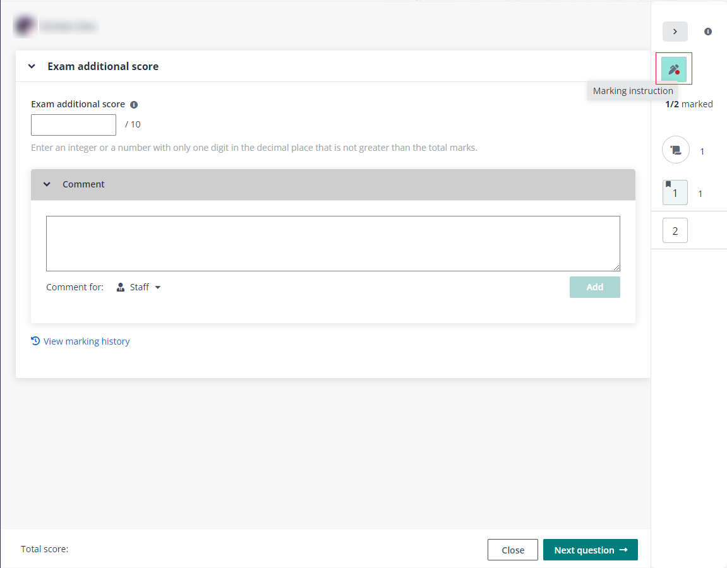
Task: Open the comments bubble icon in the sidebar
Action: (675, 151)
